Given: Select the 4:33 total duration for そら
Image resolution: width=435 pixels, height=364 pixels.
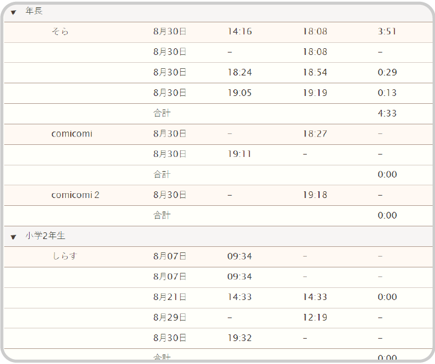Looking at the screenshot, I should tap(387, 113).
